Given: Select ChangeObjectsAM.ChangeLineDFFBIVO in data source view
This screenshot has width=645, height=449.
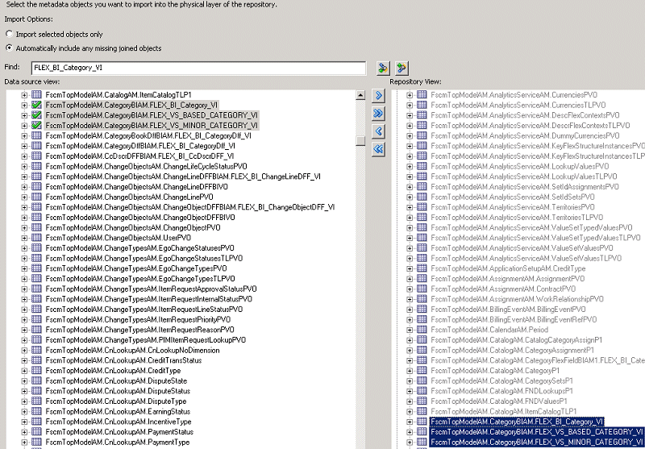Looking at the screenshot, I should tap(136, 187).
